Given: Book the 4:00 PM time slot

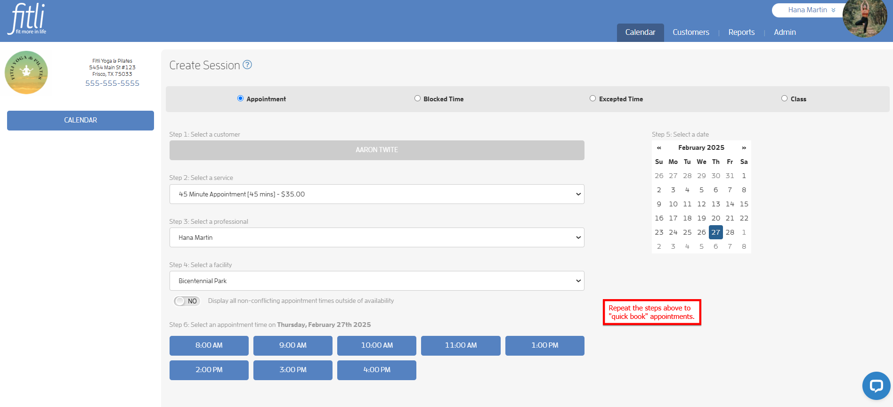Looking at the screenshot, I should [377, 370].
